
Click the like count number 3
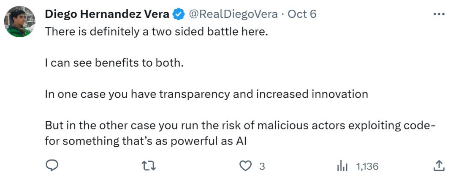coord(262,167)
